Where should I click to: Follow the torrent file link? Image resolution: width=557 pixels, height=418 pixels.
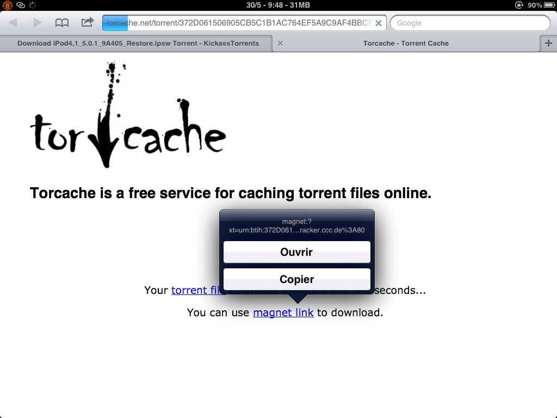pos(197,291)
